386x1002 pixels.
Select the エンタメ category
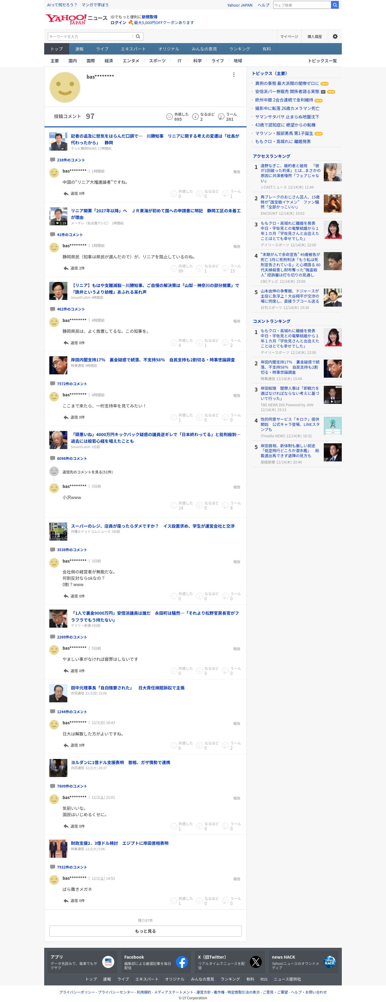point(131,61)
